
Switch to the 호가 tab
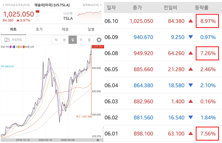click(x=39, y=29)
